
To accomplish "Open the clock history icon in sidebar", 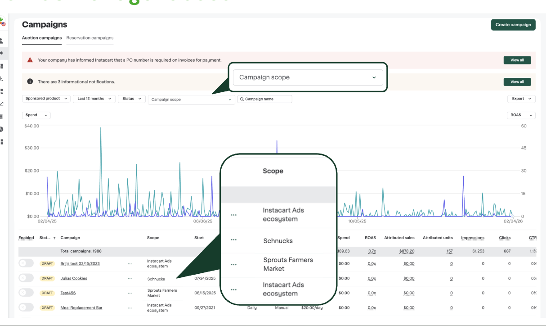I will [x=2, y=129].
